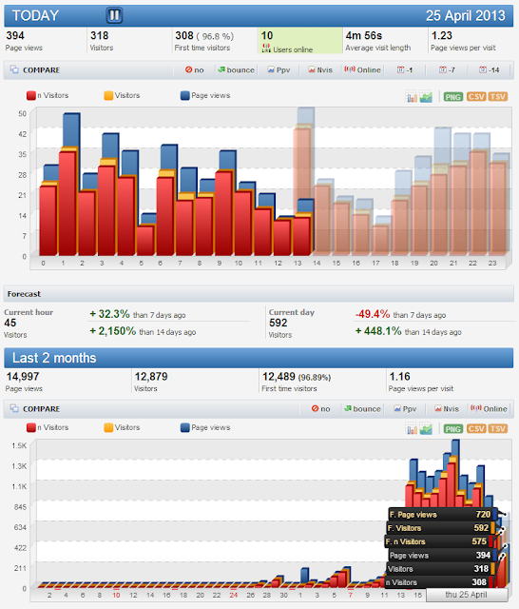Toggle Page views blue legend in today's chart
Screen dimensions: 519x609
pos(205,95)
